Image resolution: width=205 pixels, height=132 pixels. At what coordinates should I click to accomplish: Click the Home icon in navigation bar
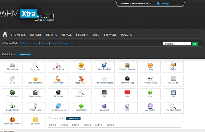[x=5, y=34]
